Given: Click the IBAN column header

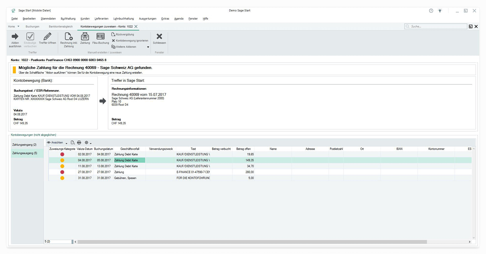Looking at the screenshot, I should [x=399, y=149].
